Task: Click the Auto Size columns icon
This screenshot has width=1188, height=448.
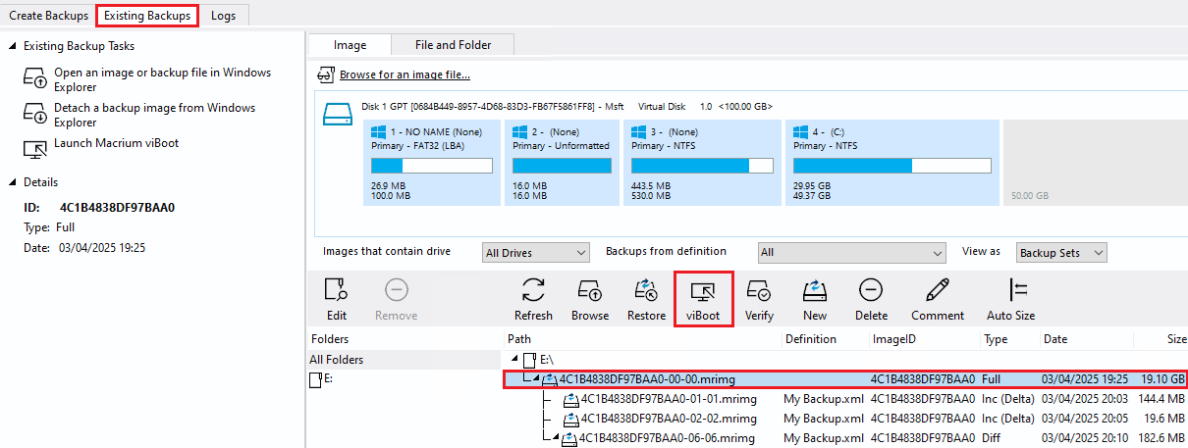Action: pyautogui.click(x=1011, y=290)
